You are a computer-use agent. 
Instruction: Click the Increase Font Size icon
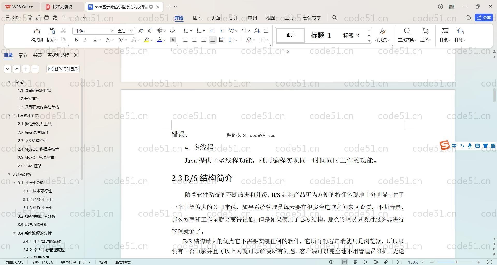pyautogui.click(x=141, y=31)
